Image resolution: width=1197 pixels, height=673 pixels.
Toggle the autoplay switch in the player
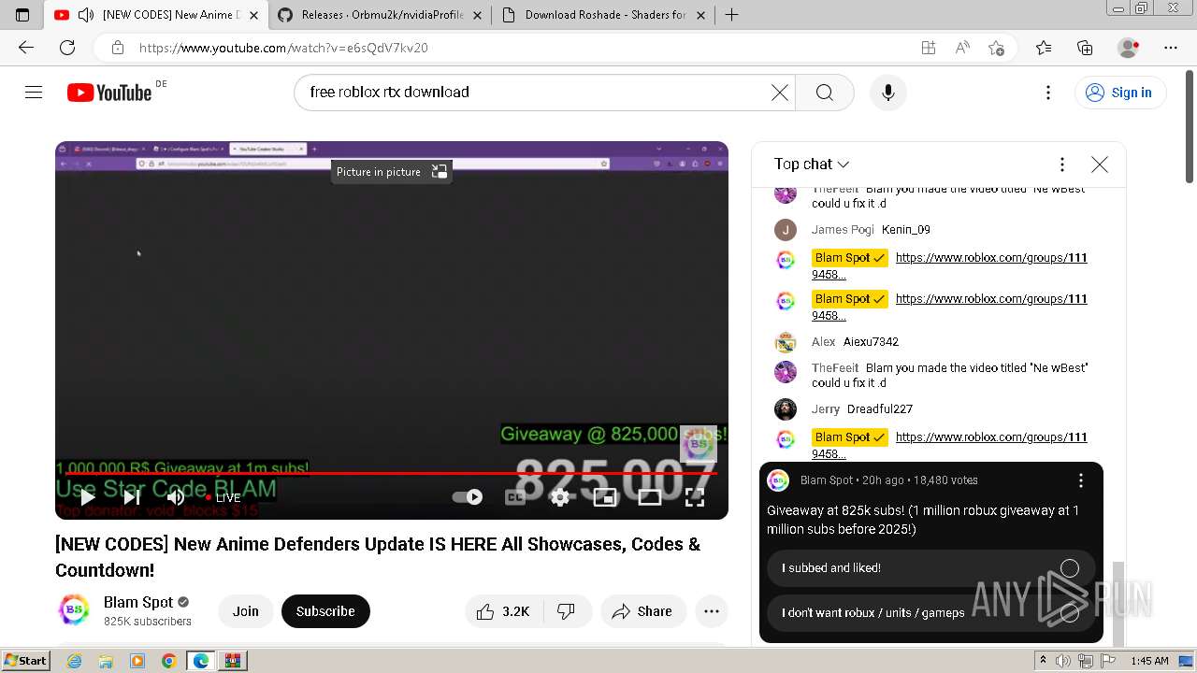pyautogui.click(x=468, y=497)
